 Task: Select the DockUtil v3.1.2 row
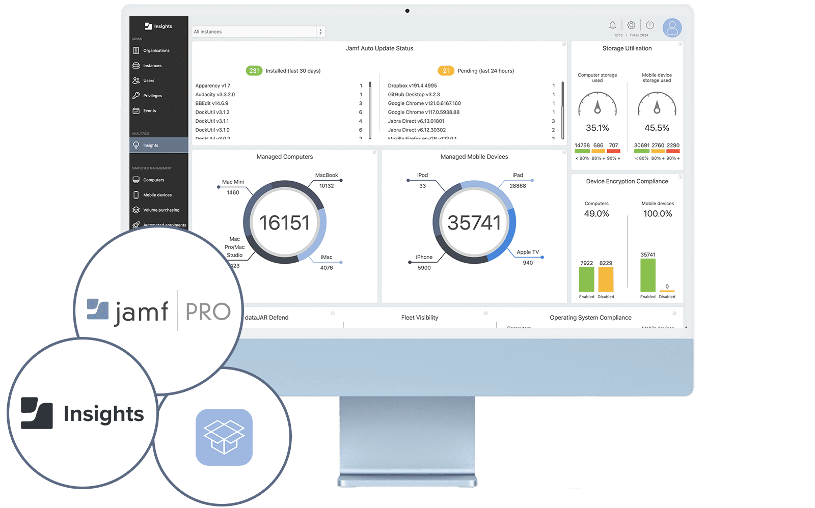pyautogui.click(x=279, y=112)
